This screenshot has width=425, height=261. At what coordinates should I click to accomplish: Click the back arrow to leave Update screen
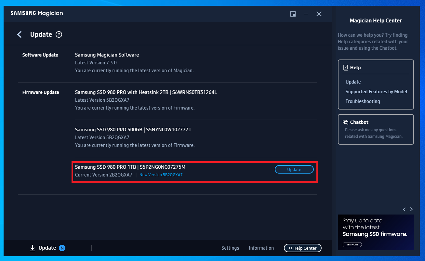(x=19, y=34)
